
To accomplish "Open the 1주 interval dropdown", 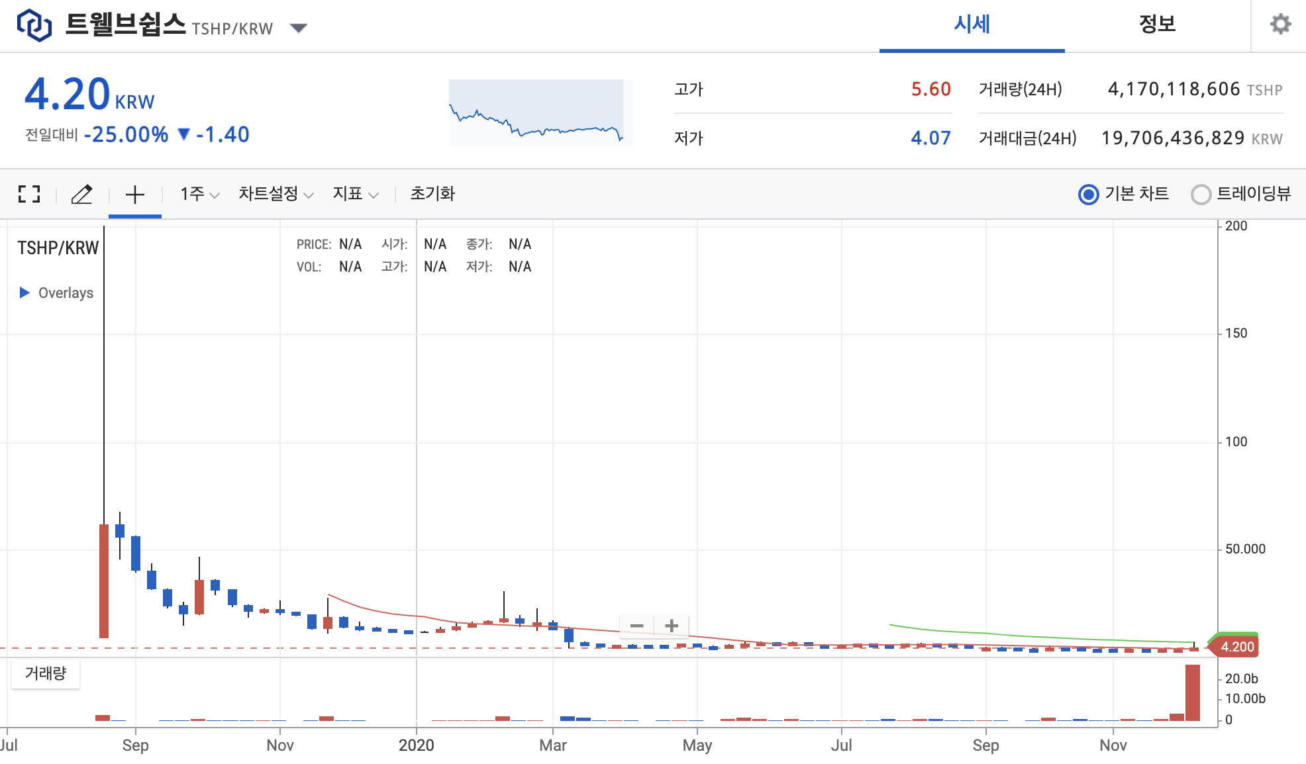I will click(199, 194).
